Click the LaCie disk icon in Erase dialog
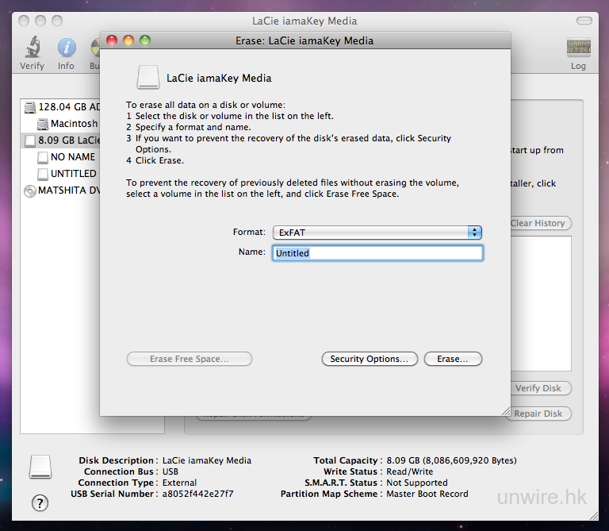Screen dimensions: 609x531 click(148, 77)
